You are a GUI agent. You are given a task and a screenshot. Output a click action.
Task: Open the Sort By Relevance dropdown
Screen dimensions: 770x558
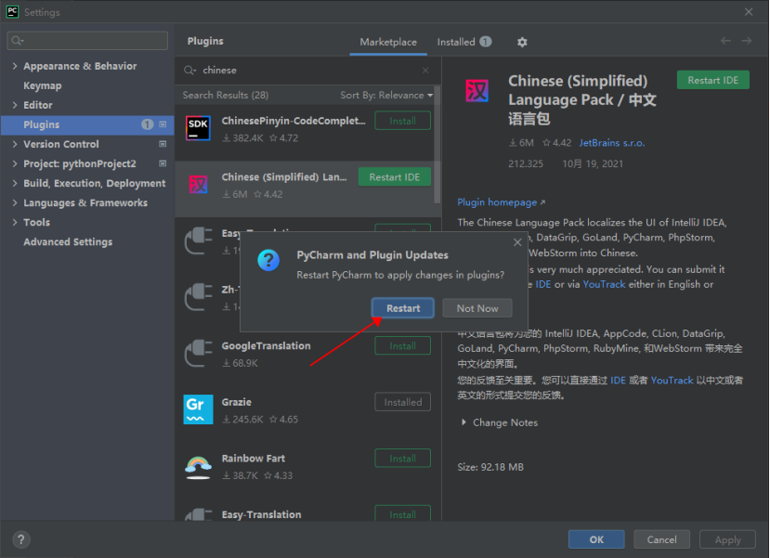click(386, 96)
